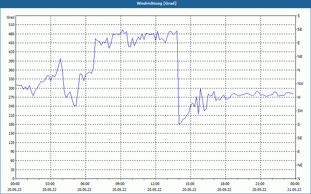Click the 09:00 time label
The height and width of the screenshot is (194, 311).
(120, 184)
